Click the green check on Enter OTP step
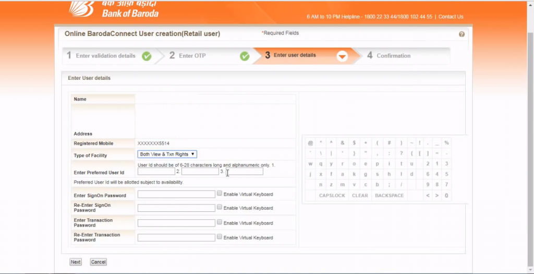The height and width of the screenshot is (274, 534). [245, 56]
